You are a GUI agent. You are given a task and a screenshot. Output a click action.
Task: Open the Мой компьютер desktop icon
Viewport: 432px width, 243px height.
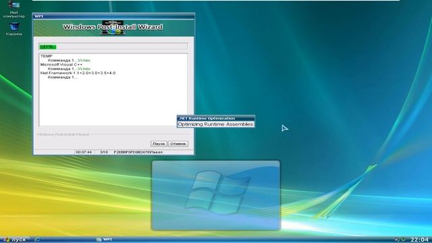point(13,9)
